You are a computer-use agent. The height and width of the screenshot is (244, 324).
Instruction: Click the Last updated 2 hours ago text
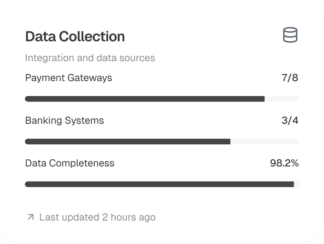pyautogui.click(x=97, y=217)
